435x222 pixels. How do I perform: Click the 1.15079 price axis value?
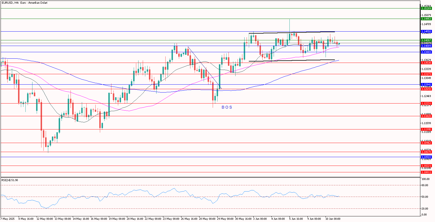coord(427,15)
